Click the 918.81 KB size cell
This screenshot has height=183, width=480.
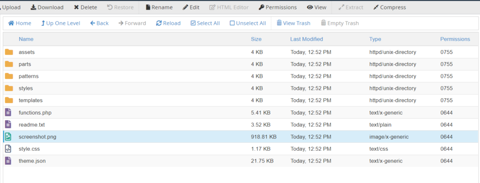(x=263, y=137)
